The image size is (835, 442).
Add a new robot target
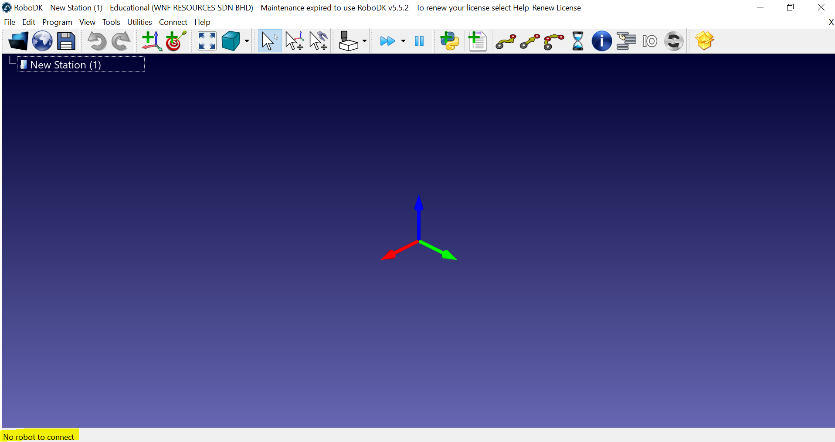[176, 41]
